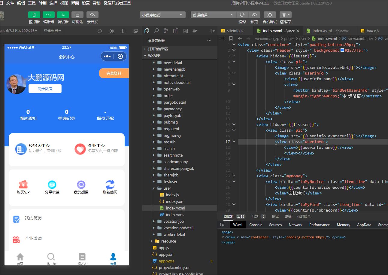
Task: Open the Network tab in the debugger
Action: [296, 225]
